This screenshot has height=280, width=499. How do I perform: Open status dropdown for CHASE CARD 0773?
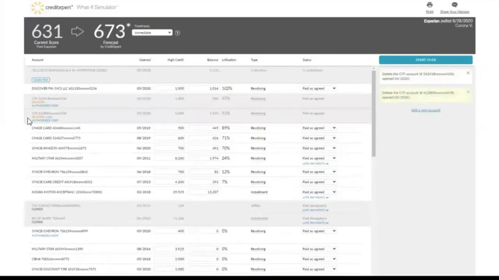319,138
